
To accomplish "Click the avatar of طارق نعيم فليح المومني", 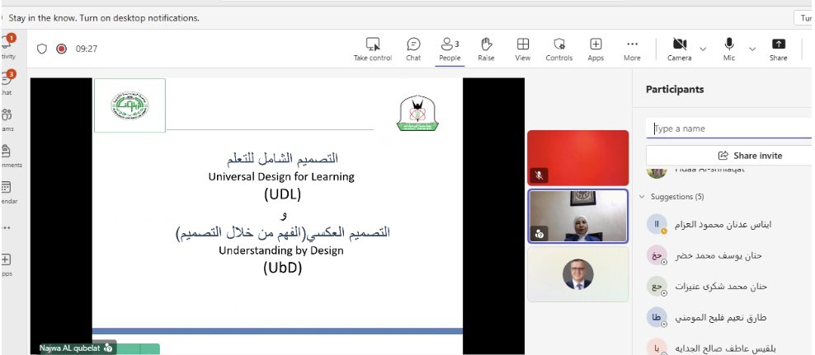I will click(657, 318).
